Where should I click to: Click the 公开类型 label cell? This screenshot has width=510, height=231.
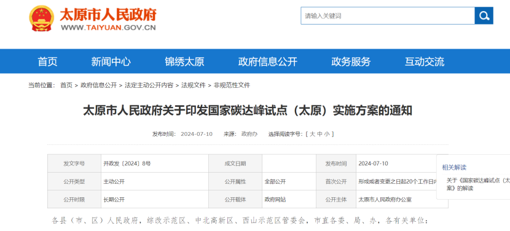(74, 182)
